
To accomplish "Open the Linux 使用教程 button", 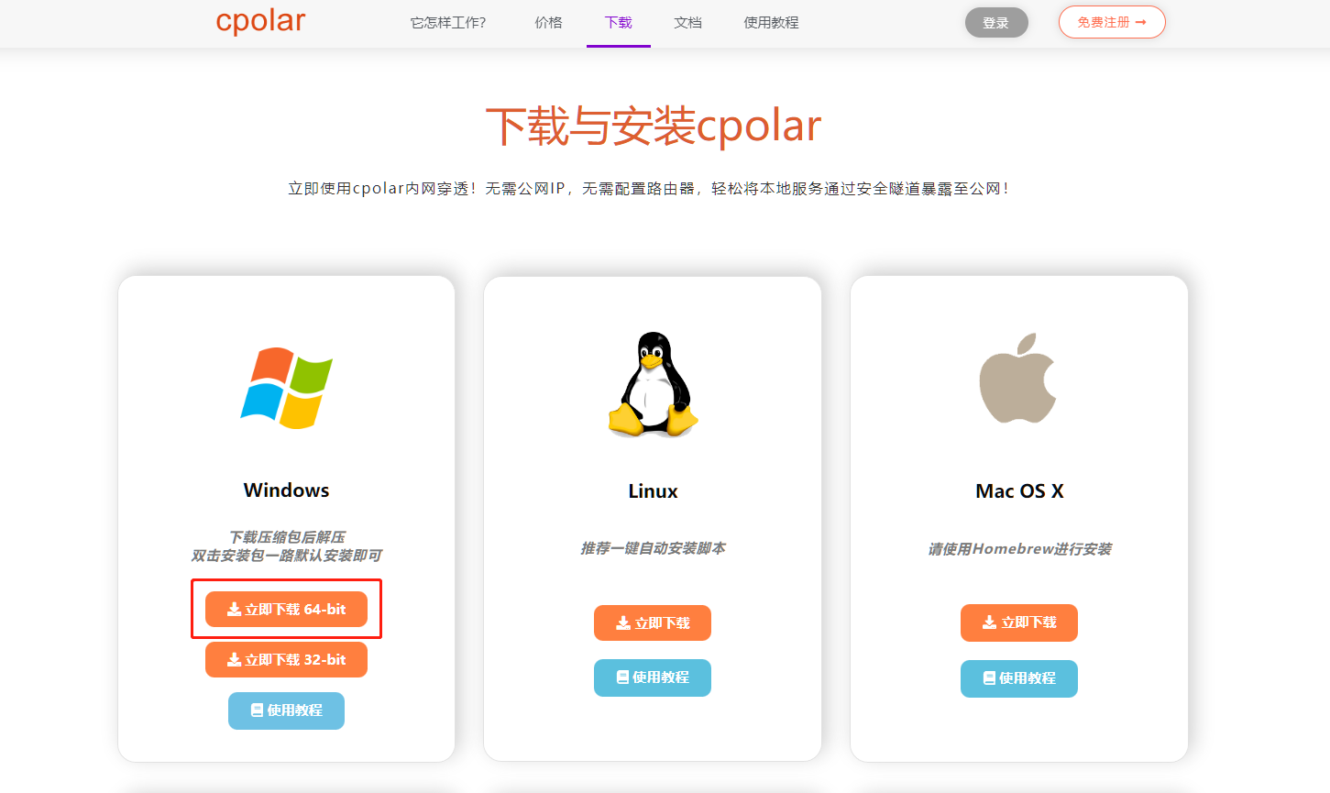I will [x=653, y=677].
